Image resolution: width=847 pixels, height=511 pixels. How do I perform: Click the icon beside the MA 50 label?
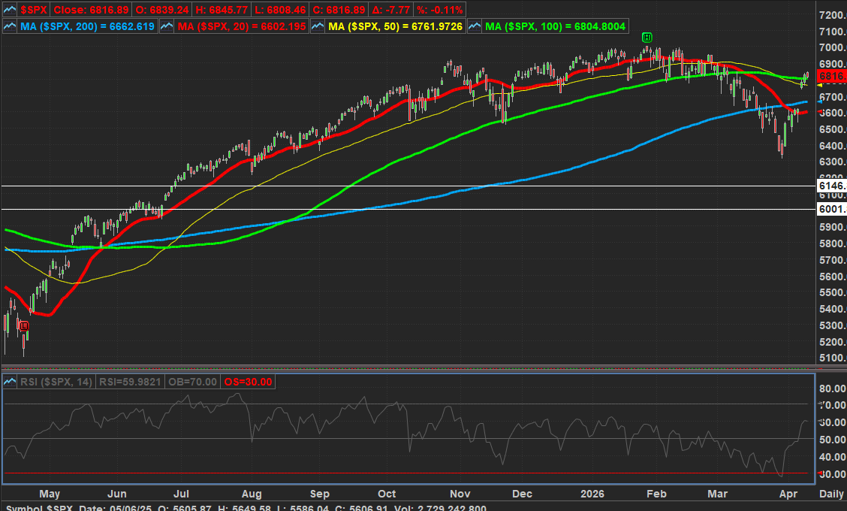click(318, 26)
